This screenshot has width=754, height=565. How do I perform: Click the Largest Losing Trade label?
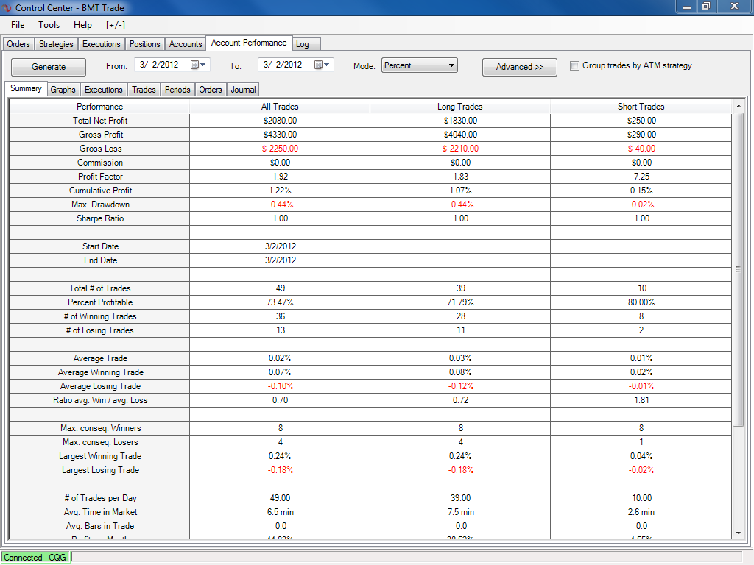coord(100,470)
